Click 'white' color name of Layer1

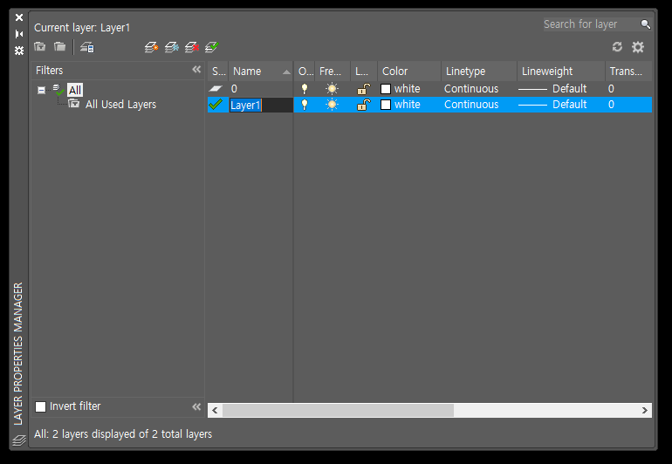tap(408, 104)
